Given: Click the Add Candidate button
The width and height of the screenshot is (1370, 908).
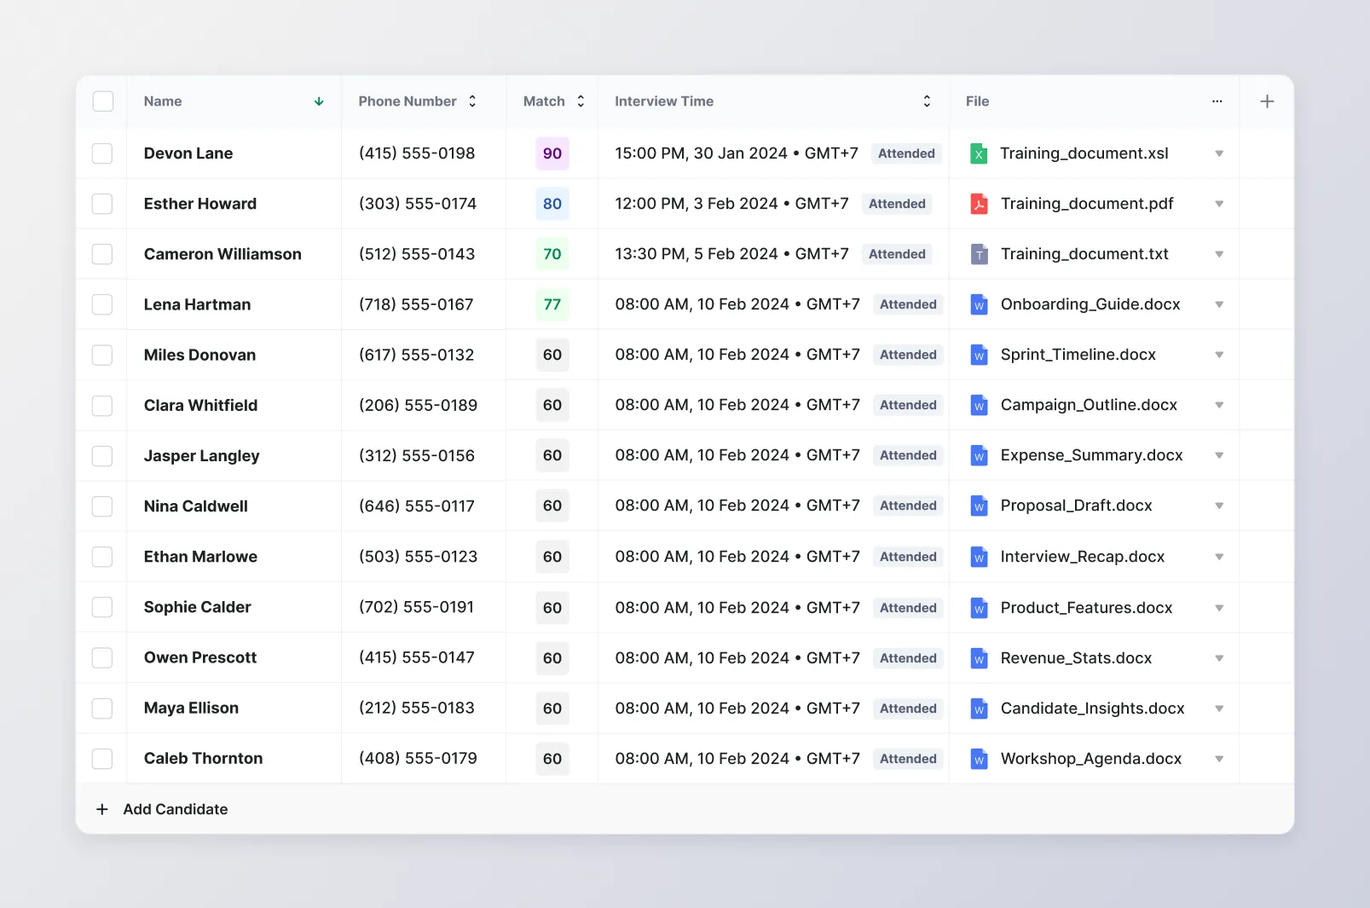Looking at the screenshot, I should pos(162,809).
